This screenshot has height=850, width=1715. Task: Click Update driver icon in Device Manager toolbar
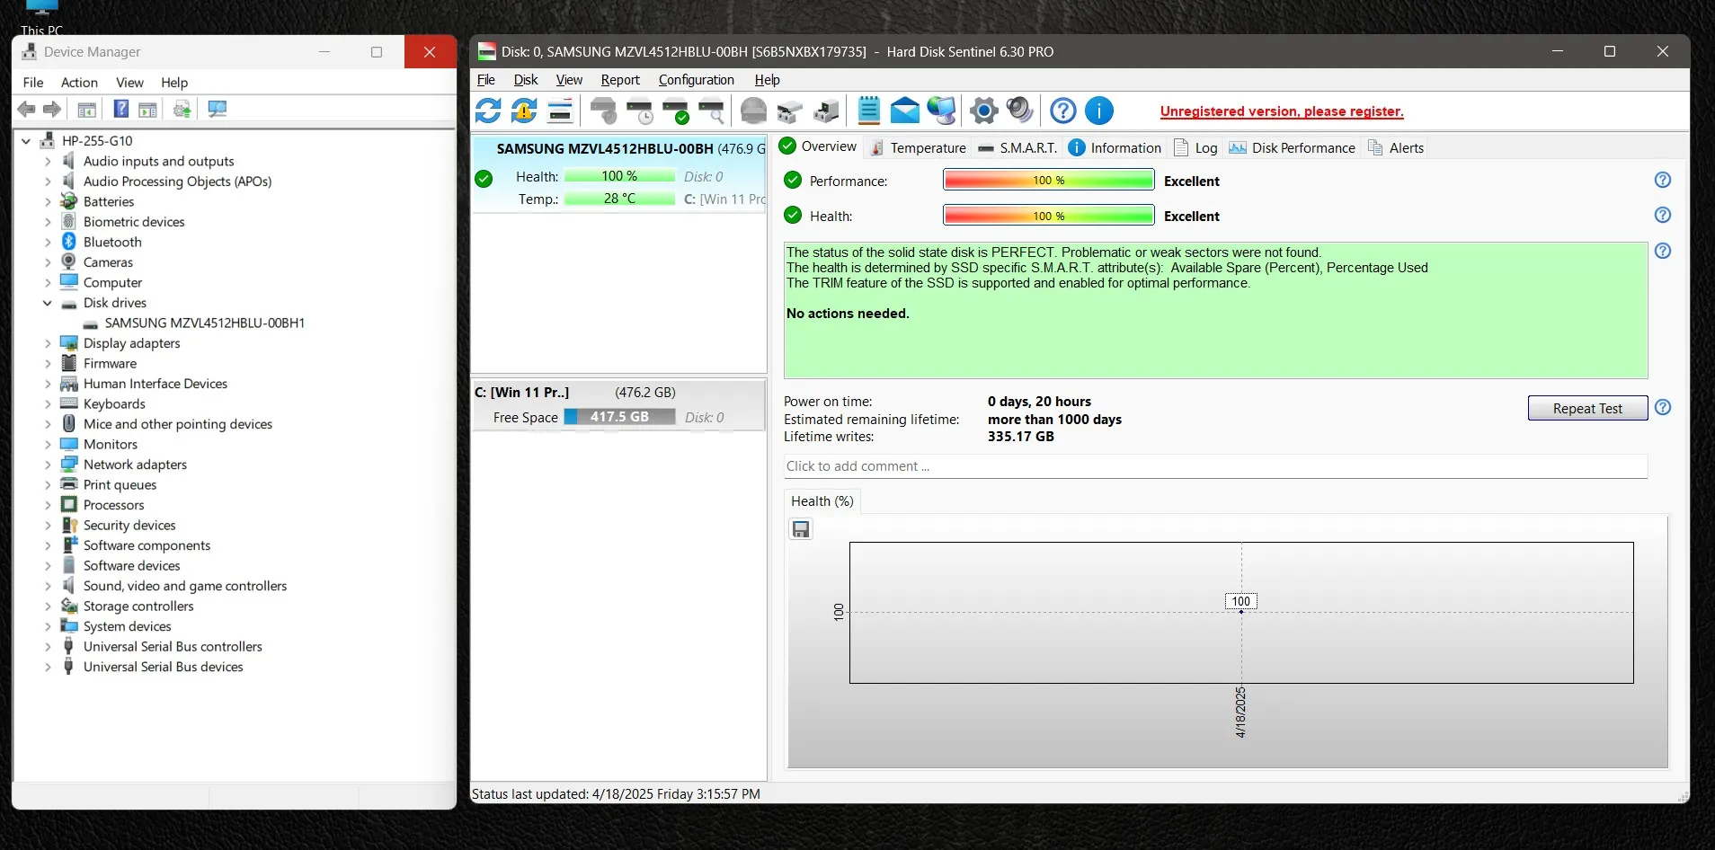click(x=182, y=109)
